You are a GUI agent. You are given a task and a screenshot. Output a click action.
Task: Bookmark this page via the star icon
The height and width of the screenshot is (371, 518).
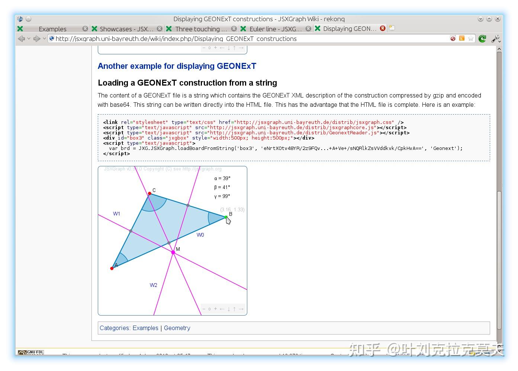tap(471, 38)
